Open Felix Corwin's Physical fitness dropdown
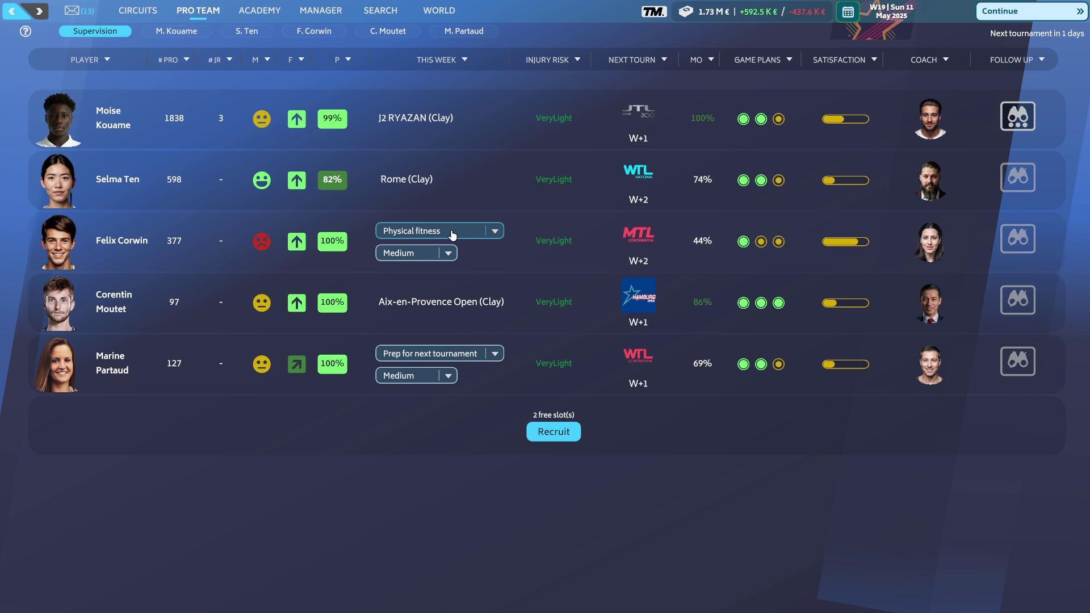 tap(494, 231)
